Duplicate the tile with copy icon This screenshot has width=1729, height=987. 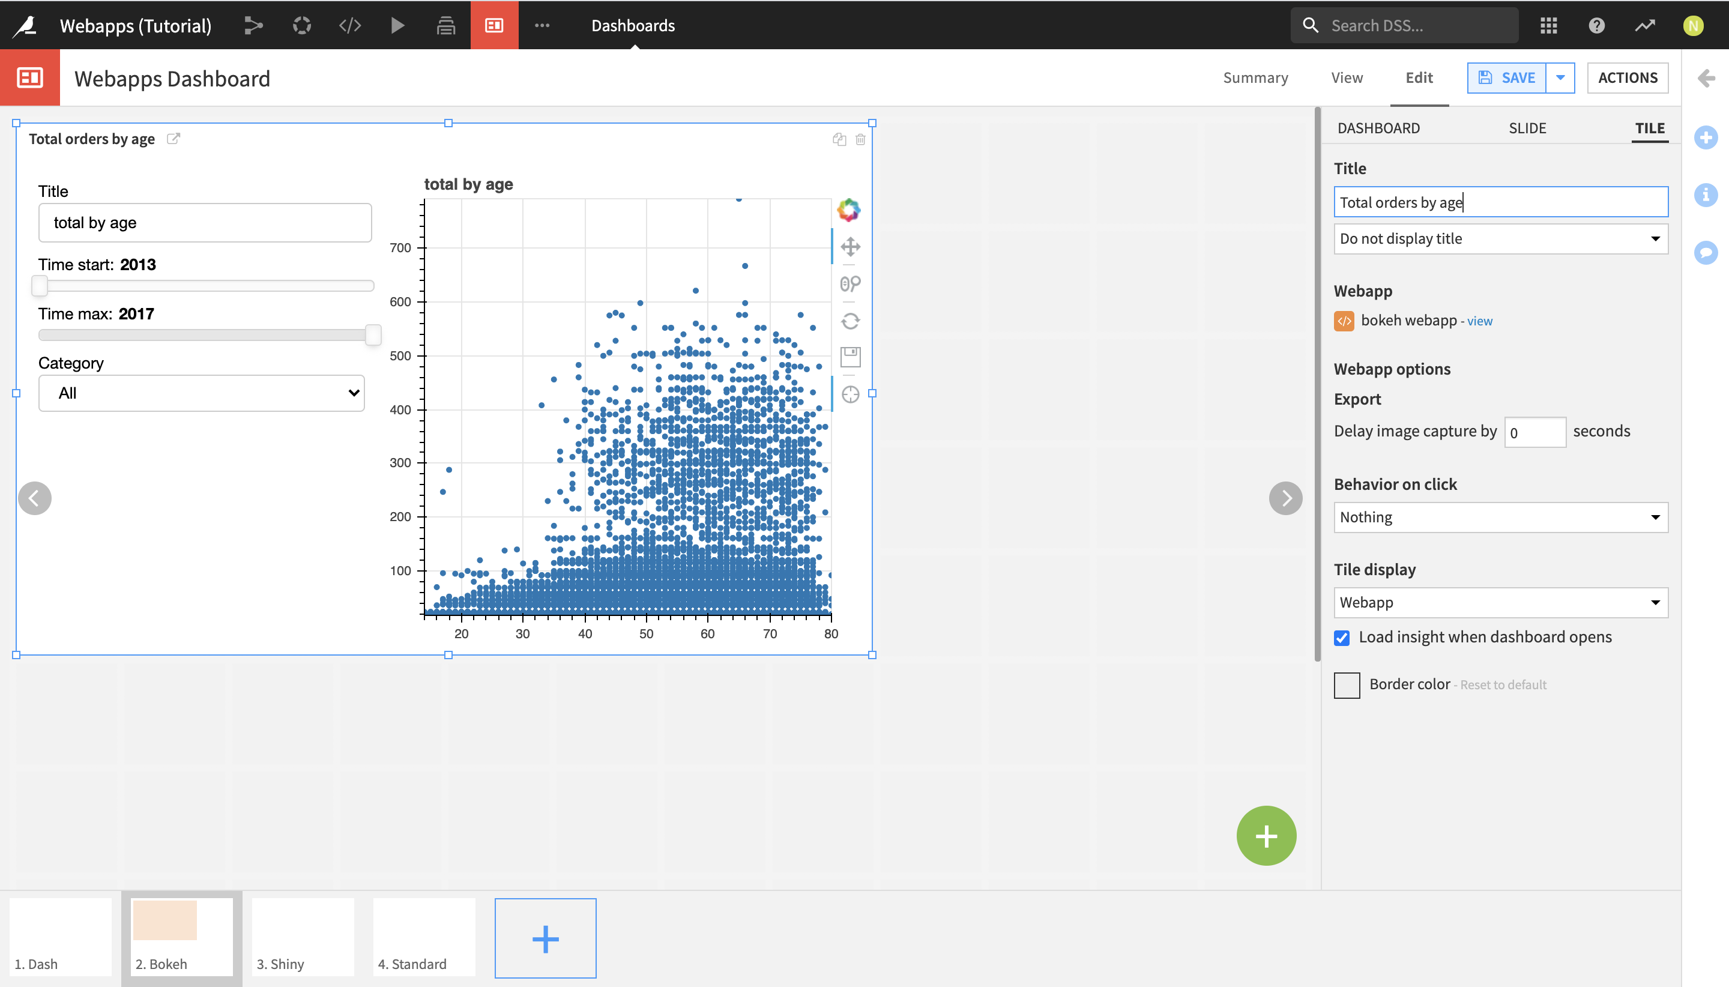pyautogui.click(x=839, y=139)
